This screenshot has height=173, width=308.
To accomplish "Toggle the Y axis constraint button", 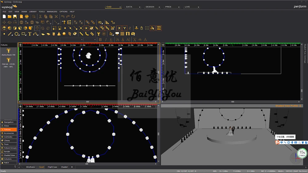I will (124, 28).
